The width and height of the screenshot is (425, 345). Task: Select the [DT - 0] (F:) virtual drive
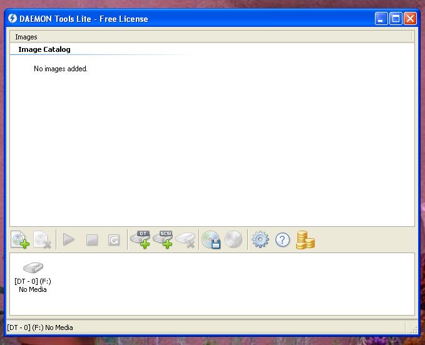33,277
